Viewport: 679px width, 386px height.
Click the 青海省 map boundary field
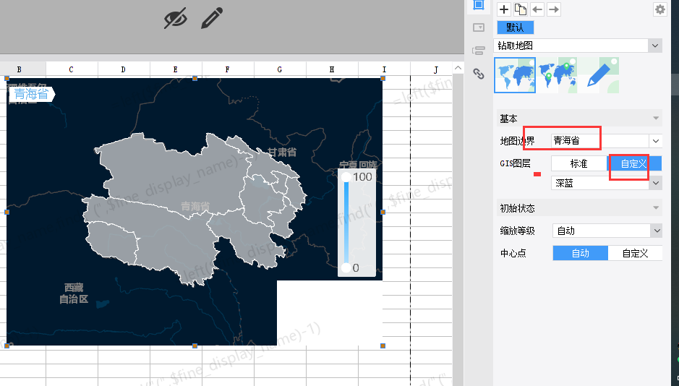point(600,141)
